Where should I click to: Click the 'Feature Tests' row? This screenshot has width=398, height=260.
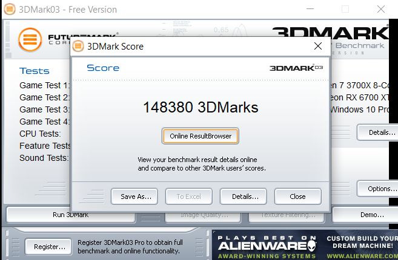click(45, 146)
